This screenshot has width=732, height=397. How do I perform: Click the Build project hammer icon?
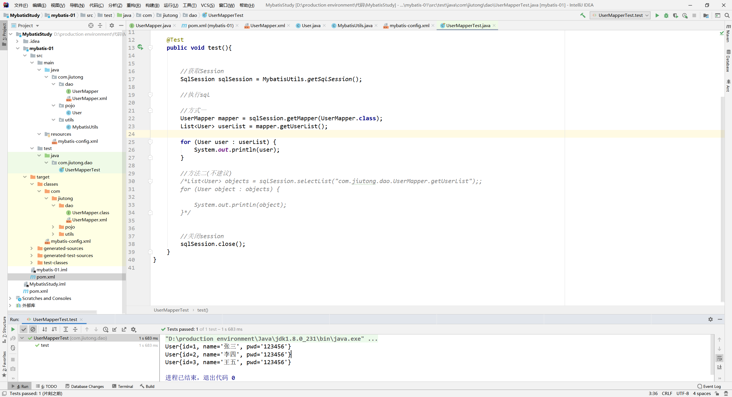(x=582, y=15)
